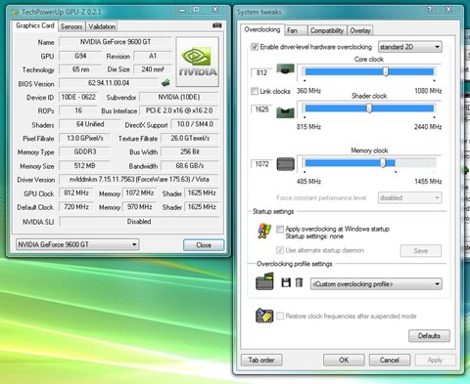Toggle Use alternate startup daemon checkbox
470x384 pixels.
280,250
